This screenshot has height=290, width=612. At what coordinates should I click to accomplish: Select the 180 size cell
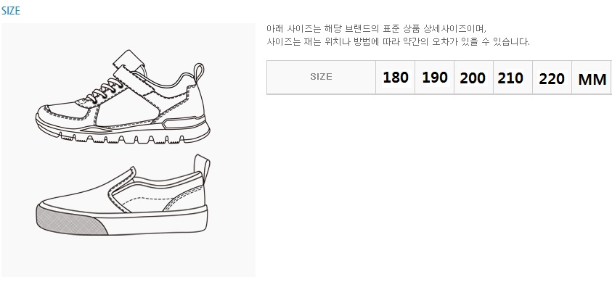point(395,78)
